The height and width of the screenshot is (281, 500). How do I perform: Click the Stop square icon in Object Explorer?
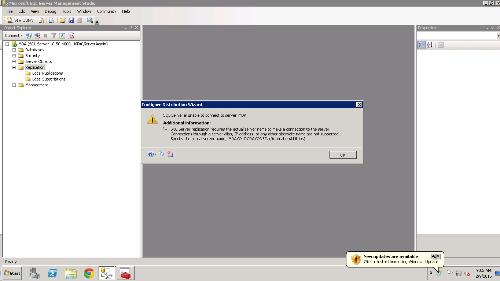pos(45,35)
